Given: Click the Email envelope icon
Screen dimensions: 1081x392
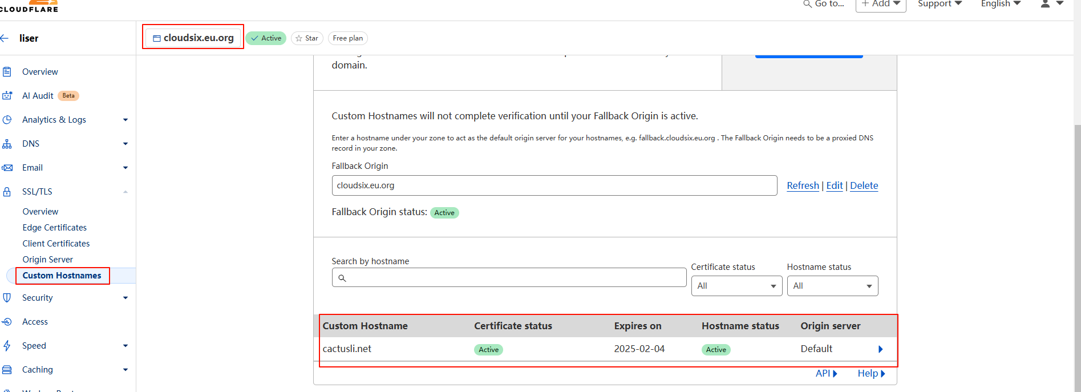Looking at the screenshot, I should point(7,168).
